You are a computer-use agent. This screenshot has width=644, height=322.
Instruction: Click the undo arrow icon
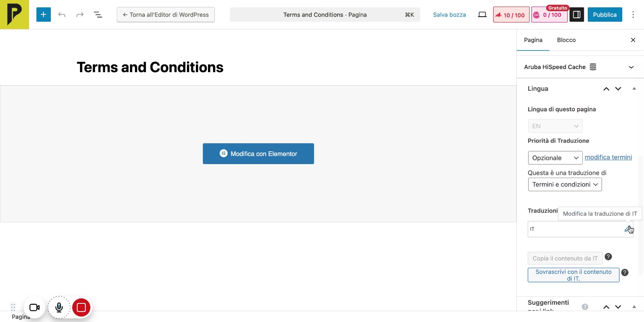coord(62,15)
